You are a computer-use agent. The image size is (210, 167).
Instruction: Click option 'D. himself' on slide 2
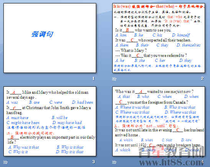pyautogui.click(x=181, y=35)
